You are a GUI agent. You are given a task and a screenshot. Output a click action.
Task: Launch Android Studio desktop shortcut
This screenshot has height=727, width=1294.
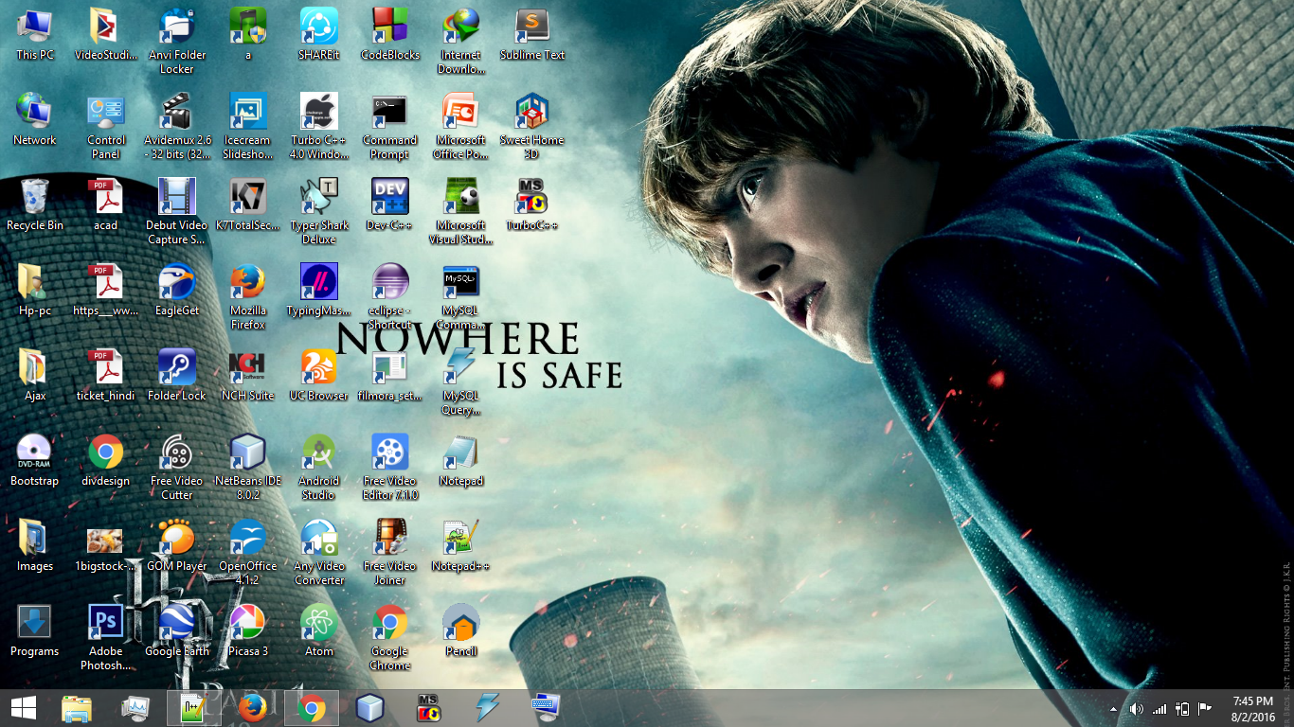pos(319,468)
